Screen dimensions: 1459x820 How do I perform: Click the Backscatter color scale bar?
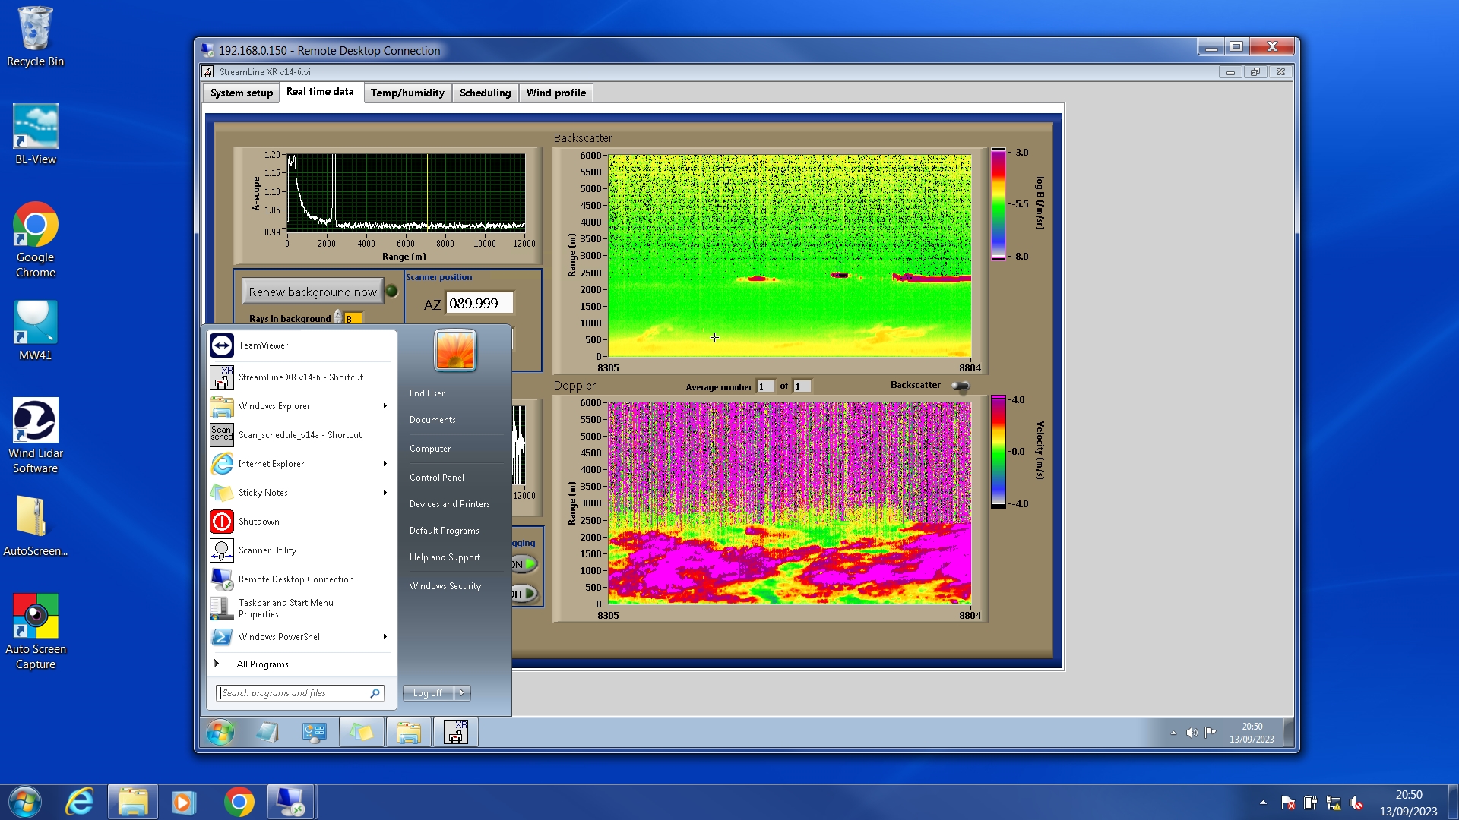pos(998,204)
